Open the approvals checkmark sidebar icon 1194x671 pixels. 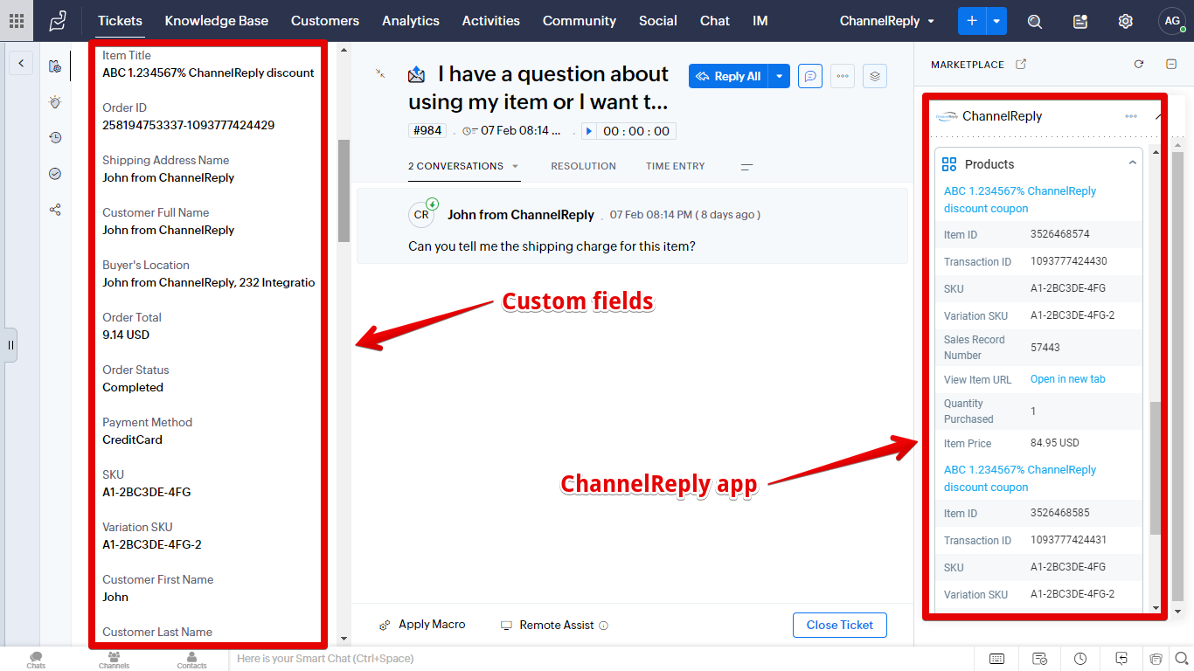(x=55, y=174)
